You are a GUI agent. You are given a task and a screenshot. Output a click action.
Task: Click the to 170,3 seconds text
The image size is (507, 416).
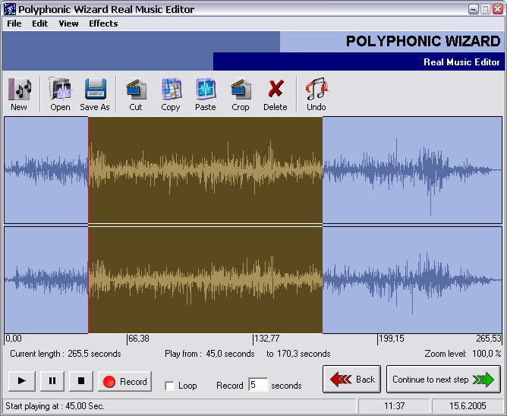[x=298, y=354]
